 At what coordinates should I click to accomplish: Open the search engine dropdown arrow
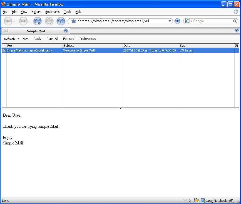192,21
